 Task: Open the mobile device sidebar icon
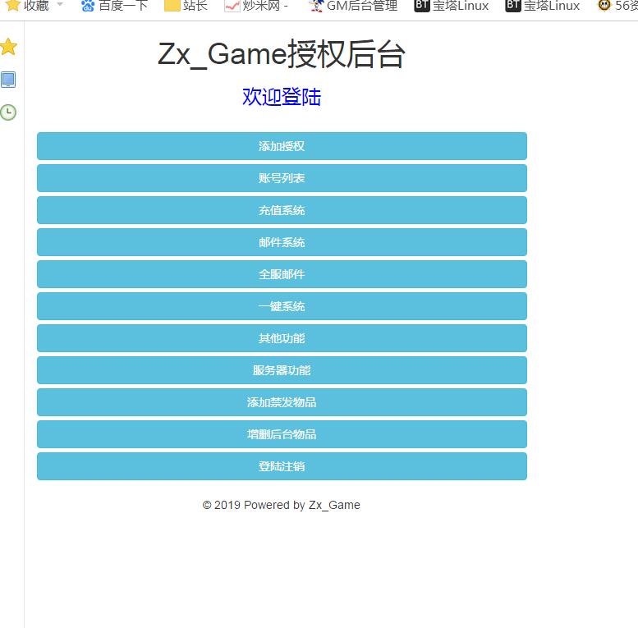click(x=8, y=80)
